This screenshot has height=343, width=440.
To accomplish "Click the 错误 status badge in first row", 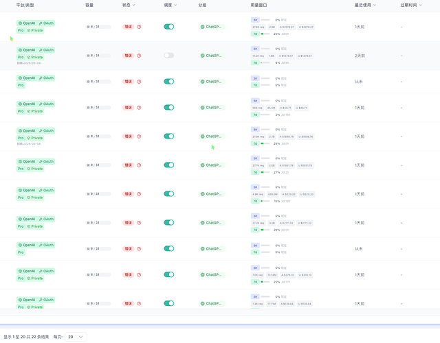I will (129, 27).
